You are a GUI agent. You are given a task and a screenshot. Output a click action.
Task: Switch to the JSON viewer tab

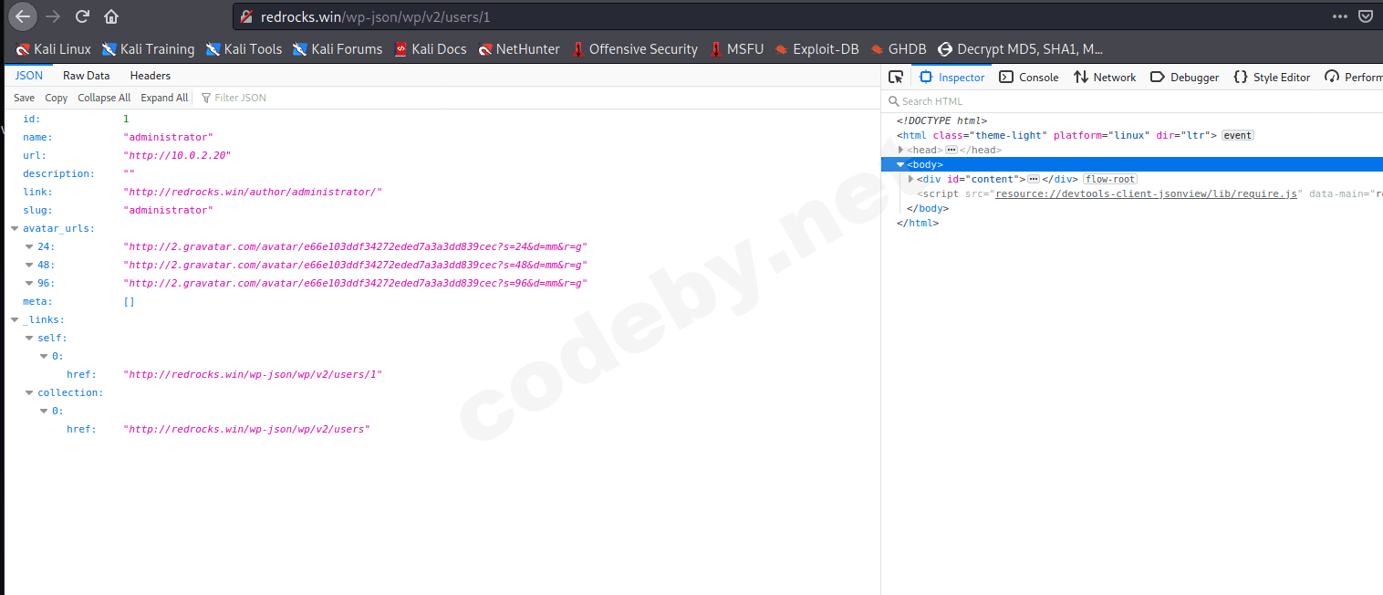click(29, 76)
